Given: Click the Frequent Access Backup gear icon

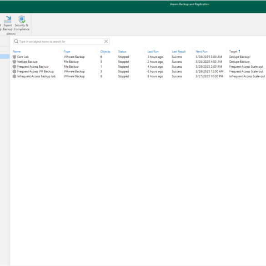Looking at the screenshot, I should click(15, 67).
